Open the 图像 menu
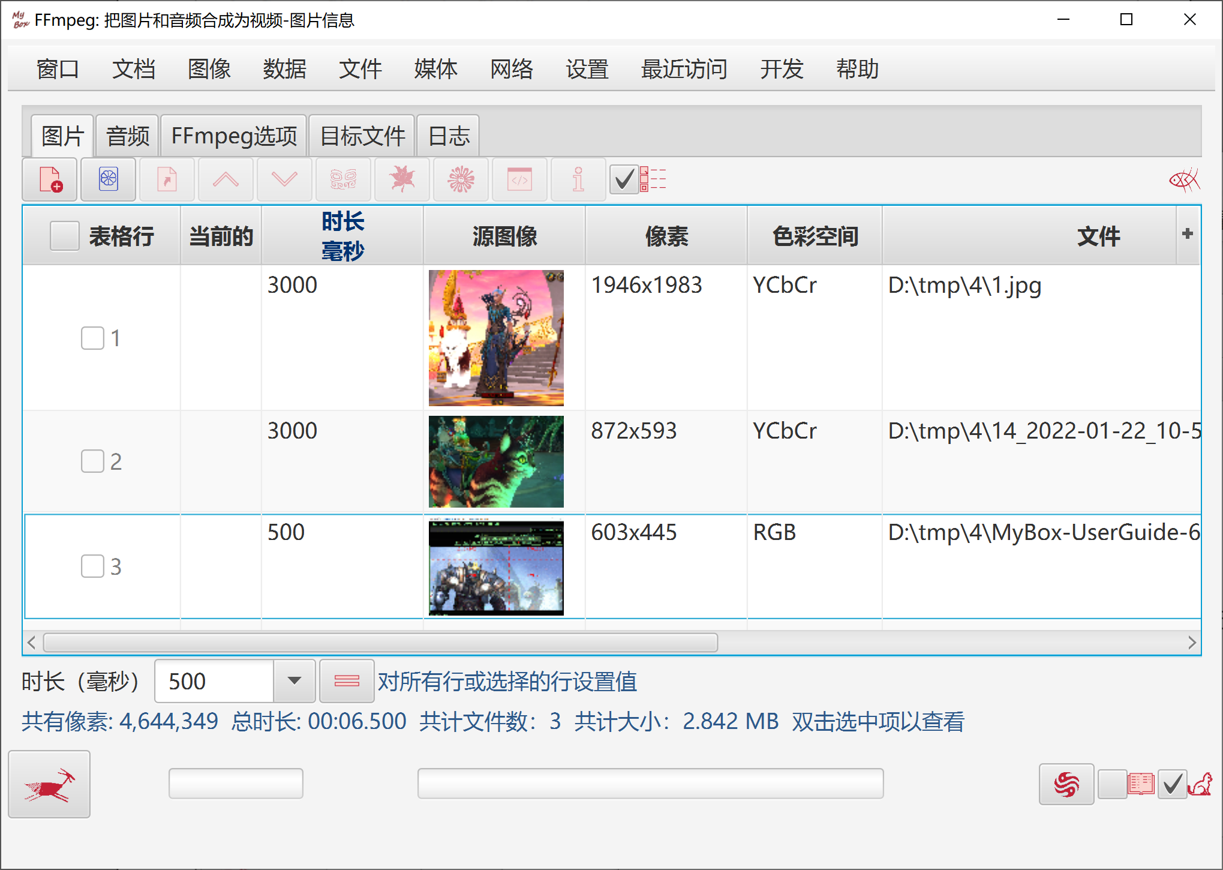Image resolution: width=1223 pixels, height=870 pixels. pos(209,69)
